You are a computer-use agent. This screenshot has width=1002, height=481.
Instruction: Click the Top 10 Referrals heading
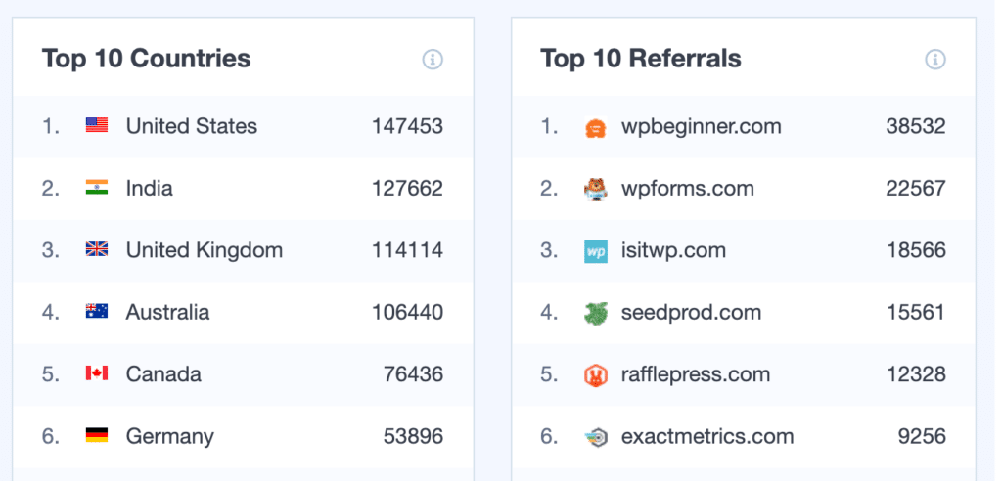[x=641, y=59]
